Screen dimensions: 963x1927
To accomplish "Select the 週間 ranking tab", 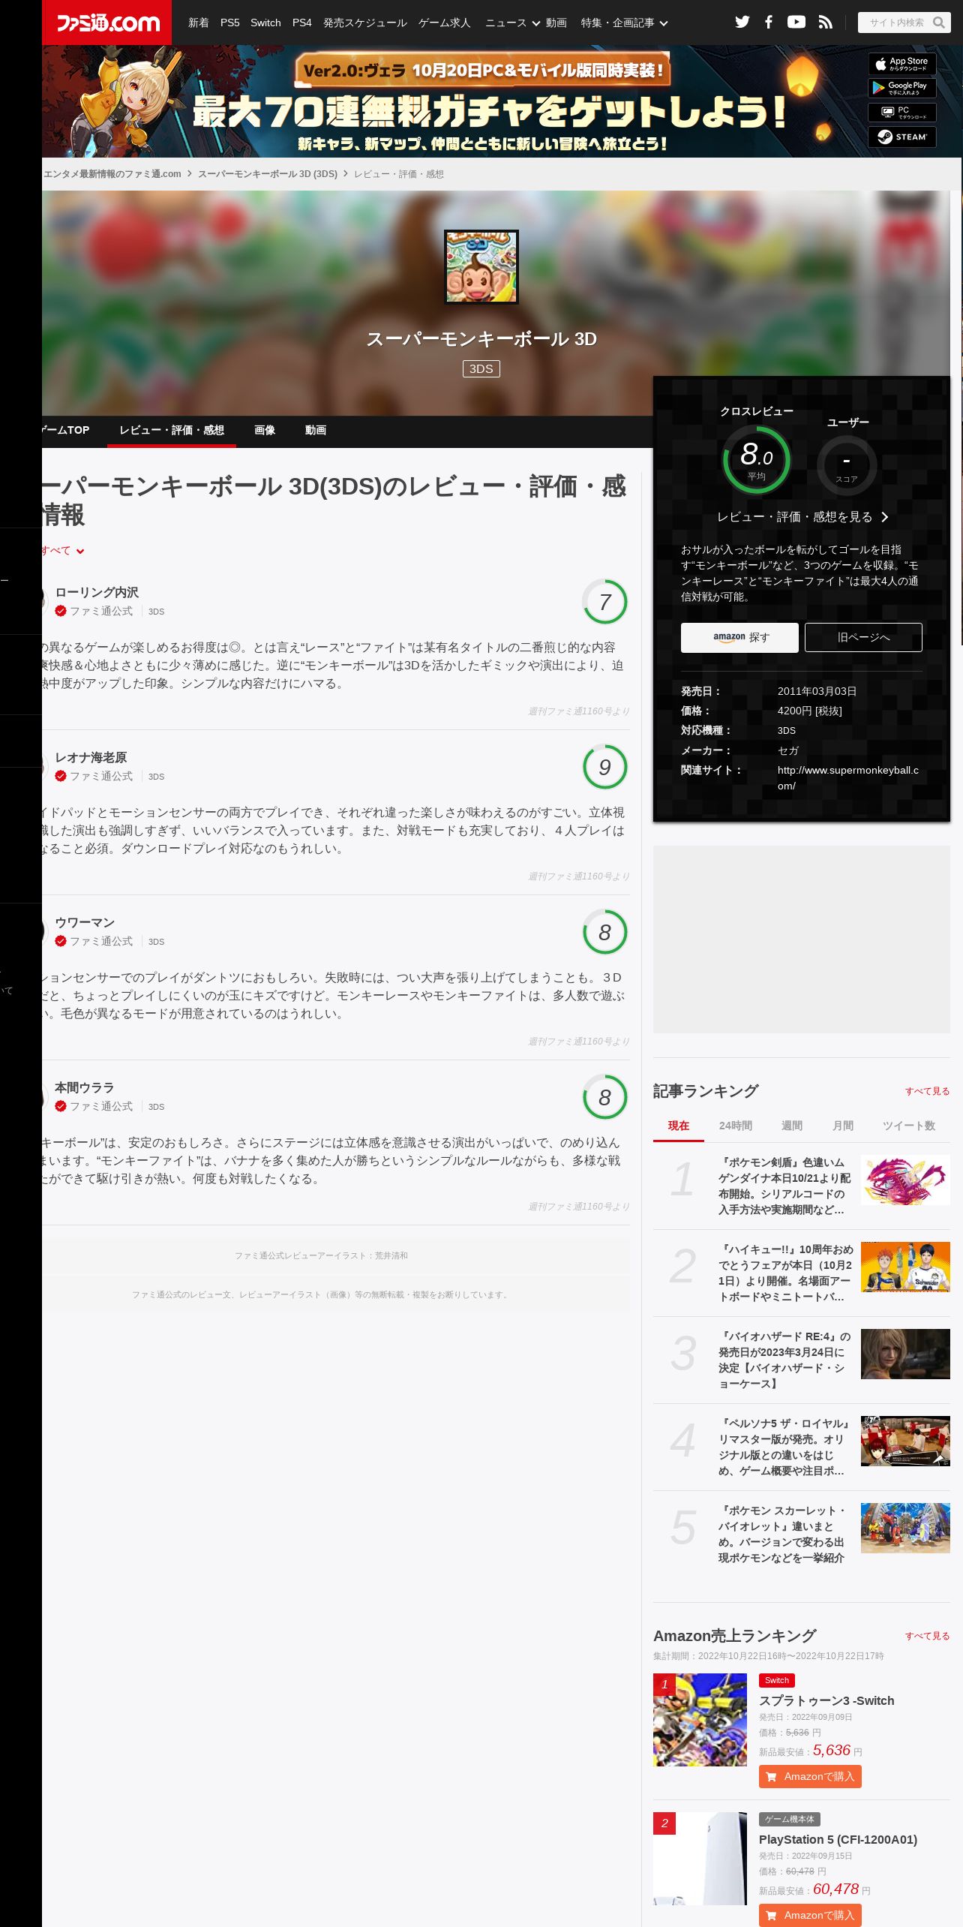I will [792, 1126].
